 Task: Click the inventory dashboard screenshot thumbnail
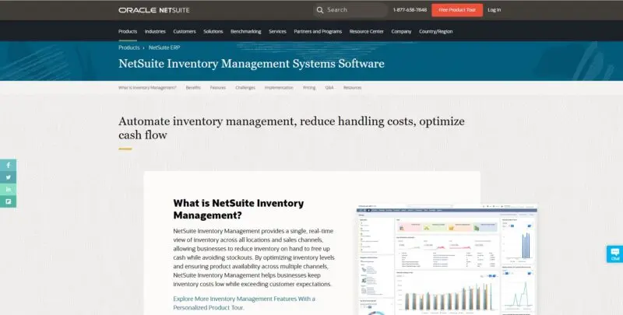tap(447, 260)
